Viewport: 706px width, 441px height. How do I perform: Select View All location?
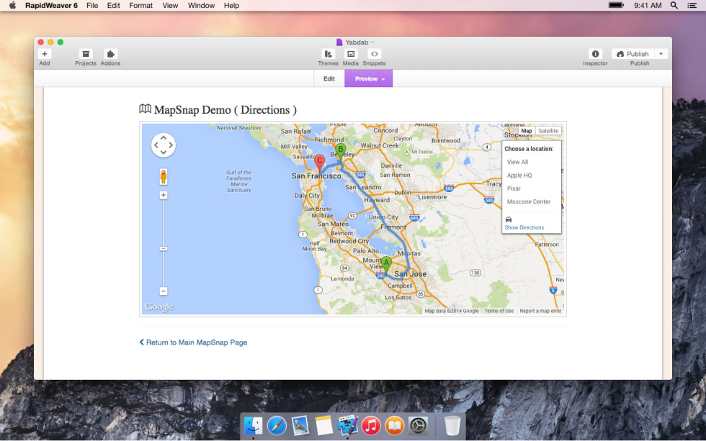click(517, 162)
